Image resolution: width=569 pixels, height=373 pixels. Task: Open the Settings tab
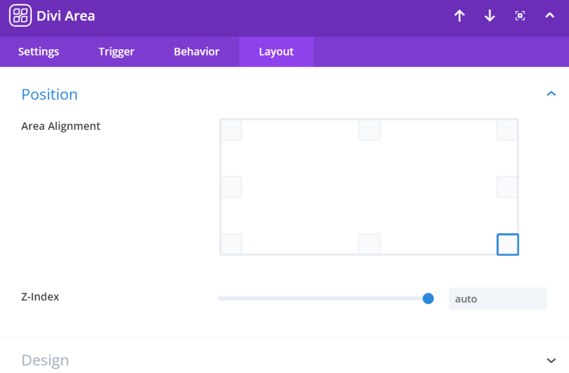(38, 52)
